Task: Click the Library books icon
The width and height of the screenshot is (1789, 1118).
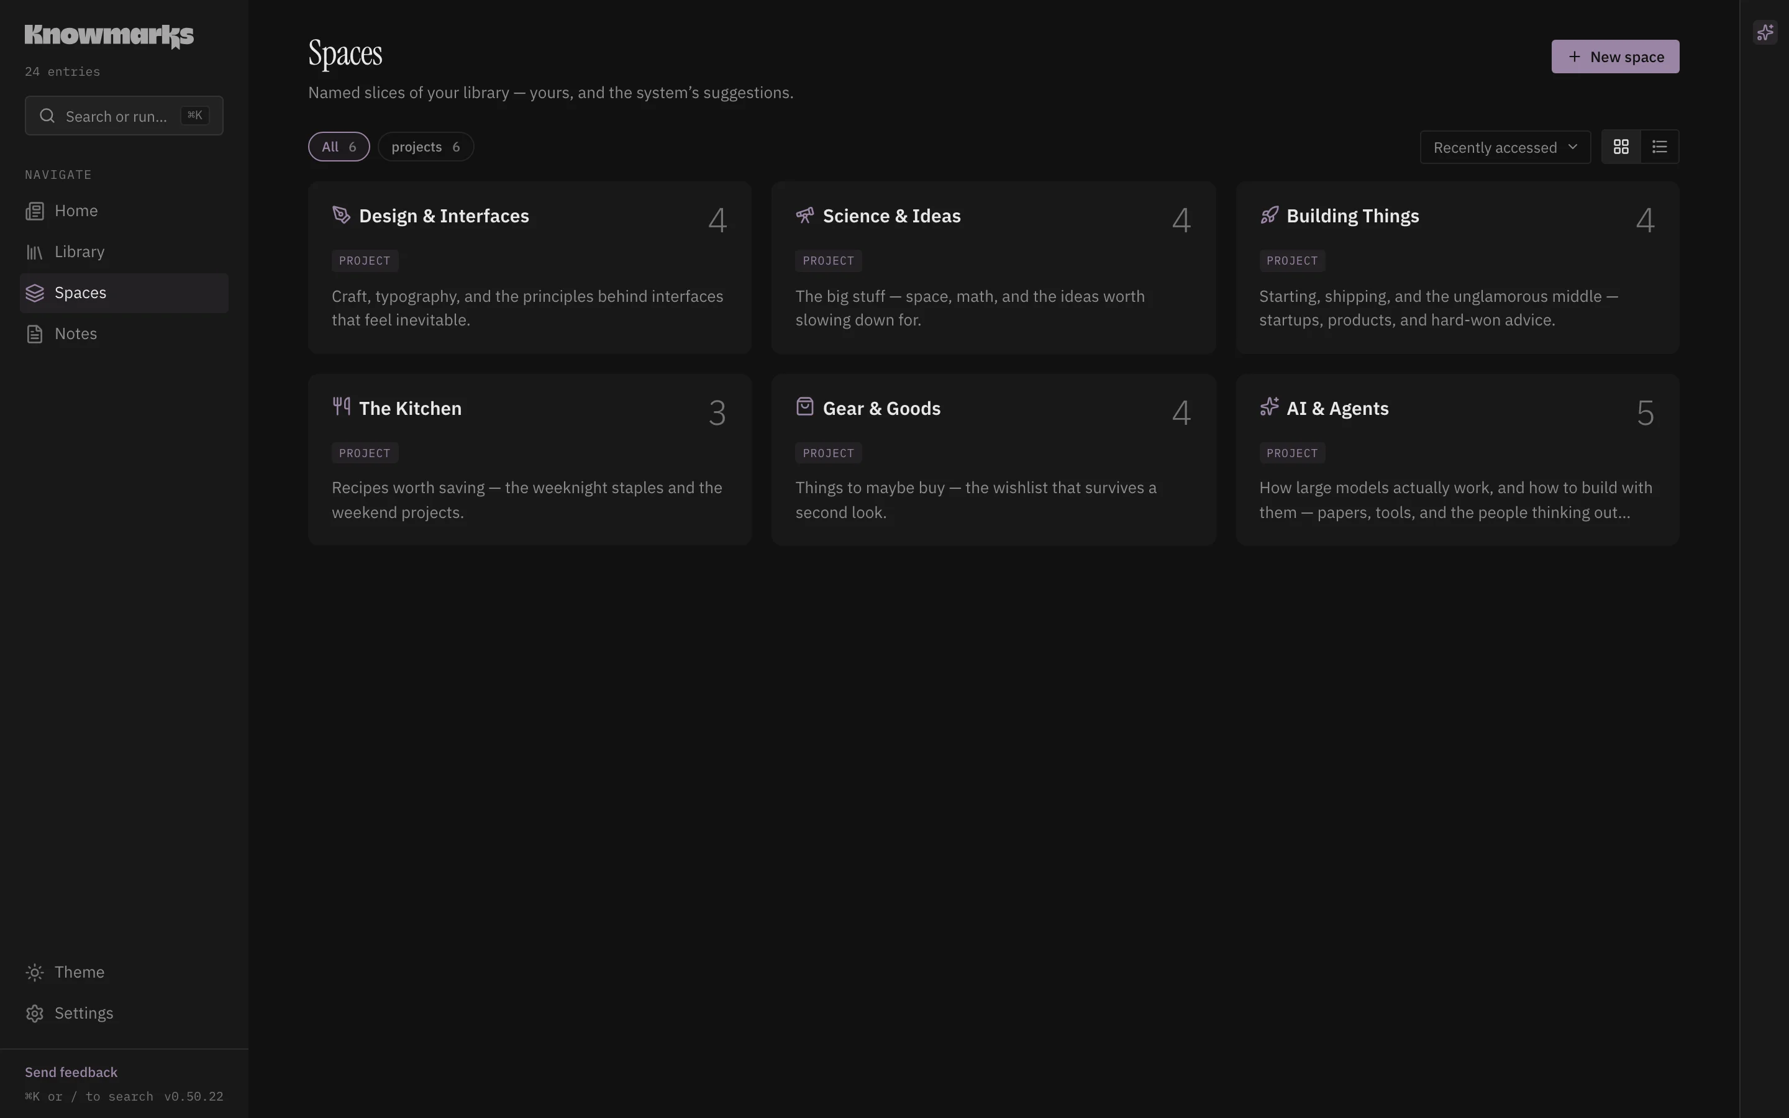Action: coord(35,252)
